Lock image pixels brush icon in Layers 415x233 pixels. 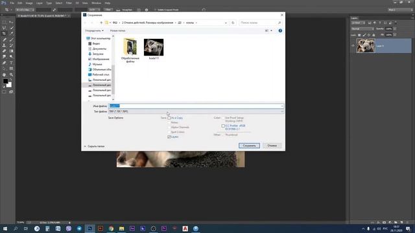(364, 35)
